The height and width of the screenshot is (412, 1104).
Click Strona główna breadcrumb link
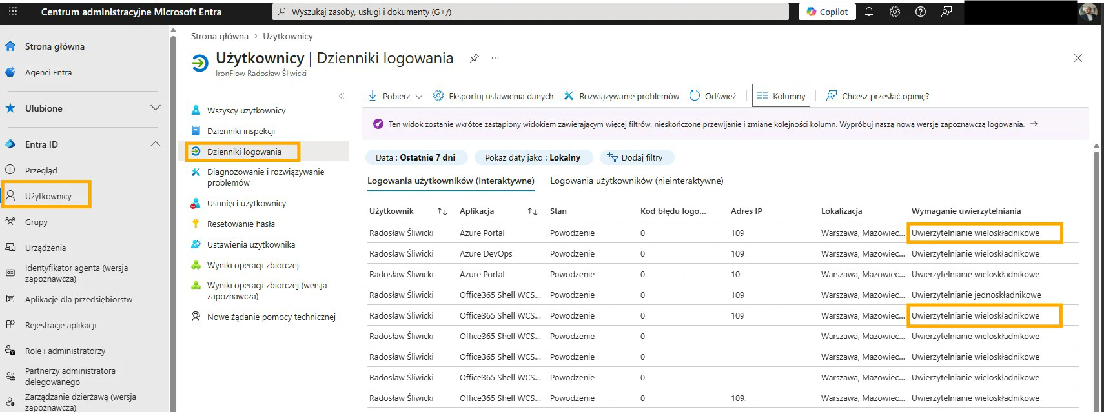click(x=220, y=36)
